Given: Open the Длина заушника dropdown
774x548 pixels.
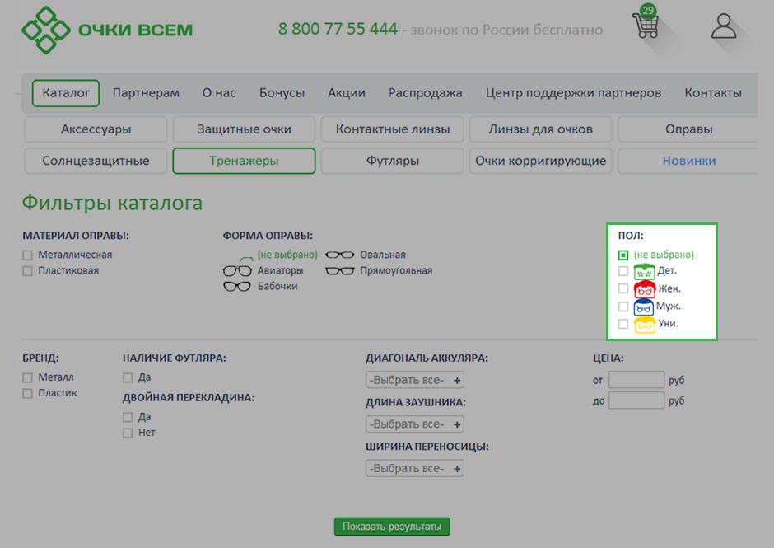Looking at the screenshot, I should (415, 424).
